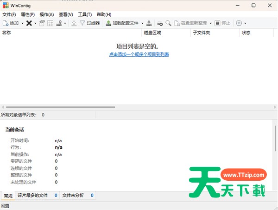Click the 开始时间 label
278x210 pixels.
click(x=20, y=140)
